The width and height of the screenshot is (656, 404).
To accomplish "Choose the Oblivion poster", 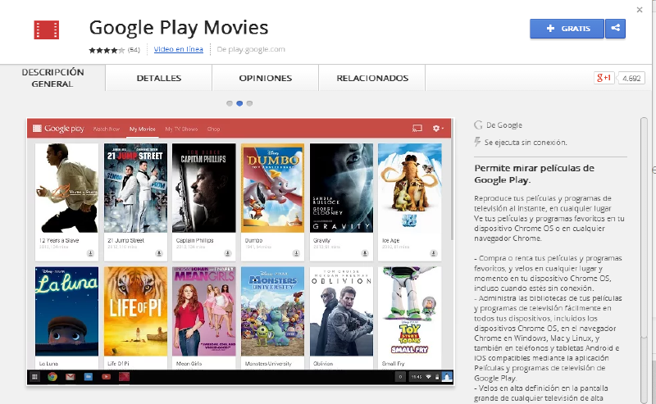I will pos(341,311).
